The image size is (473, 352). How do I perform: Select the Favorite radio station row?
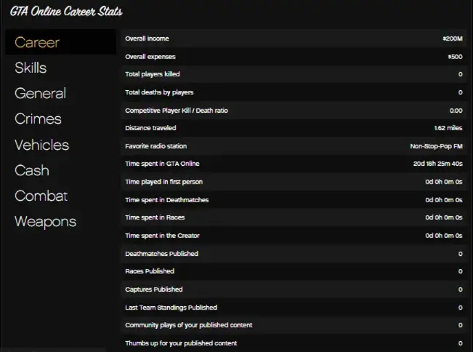294,146
